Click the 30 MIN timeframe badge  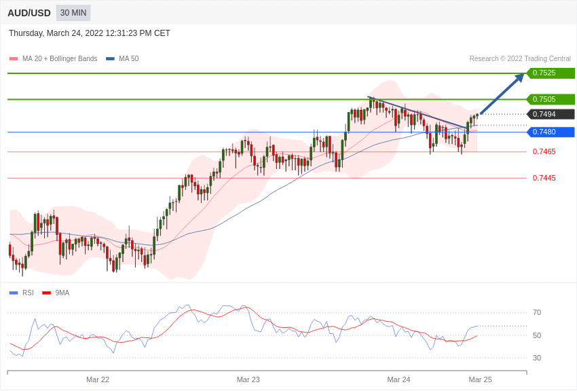coord(73,13)
